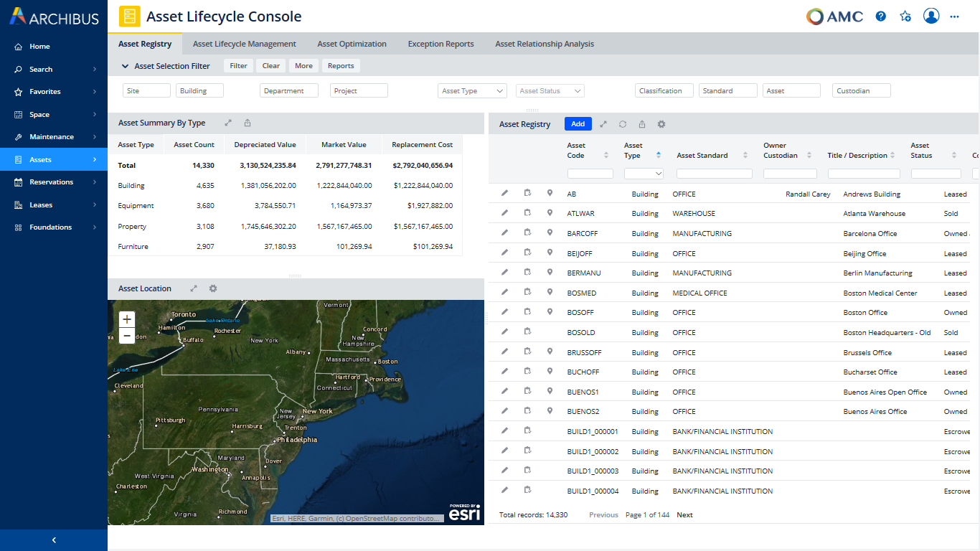This screenshot has width=980, height=551.
Task: Open the user profile icon
Action: click(x=931, y=16)
